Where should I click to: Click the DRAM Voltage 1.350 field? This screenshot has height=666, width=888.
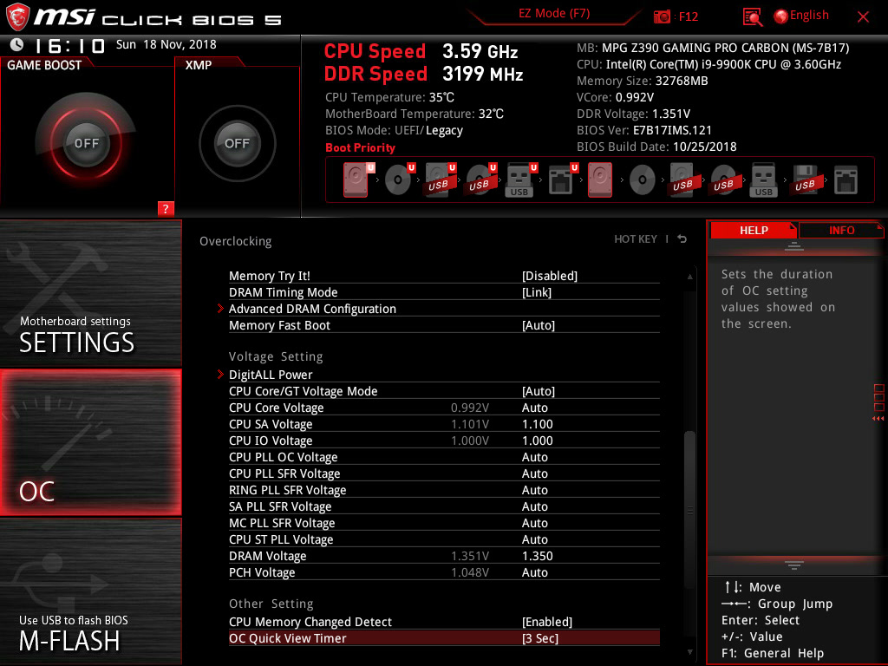[x=537, y=556]
